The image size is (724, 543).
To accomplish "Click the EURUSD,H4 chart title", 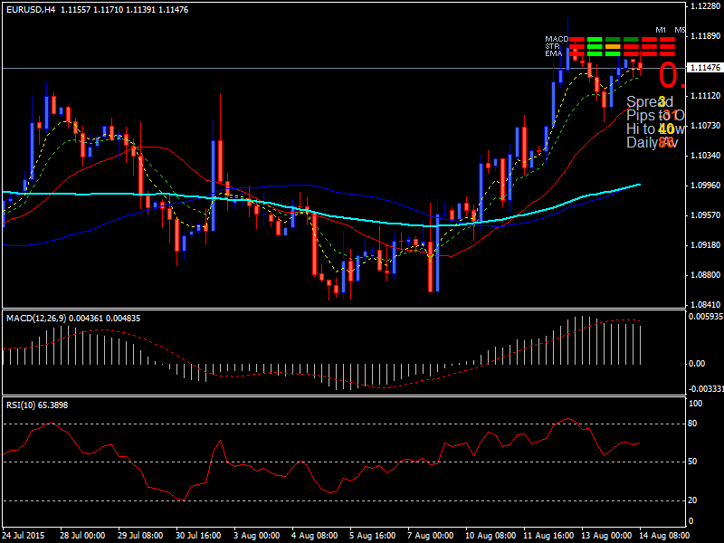I will (x=31, y=8).
